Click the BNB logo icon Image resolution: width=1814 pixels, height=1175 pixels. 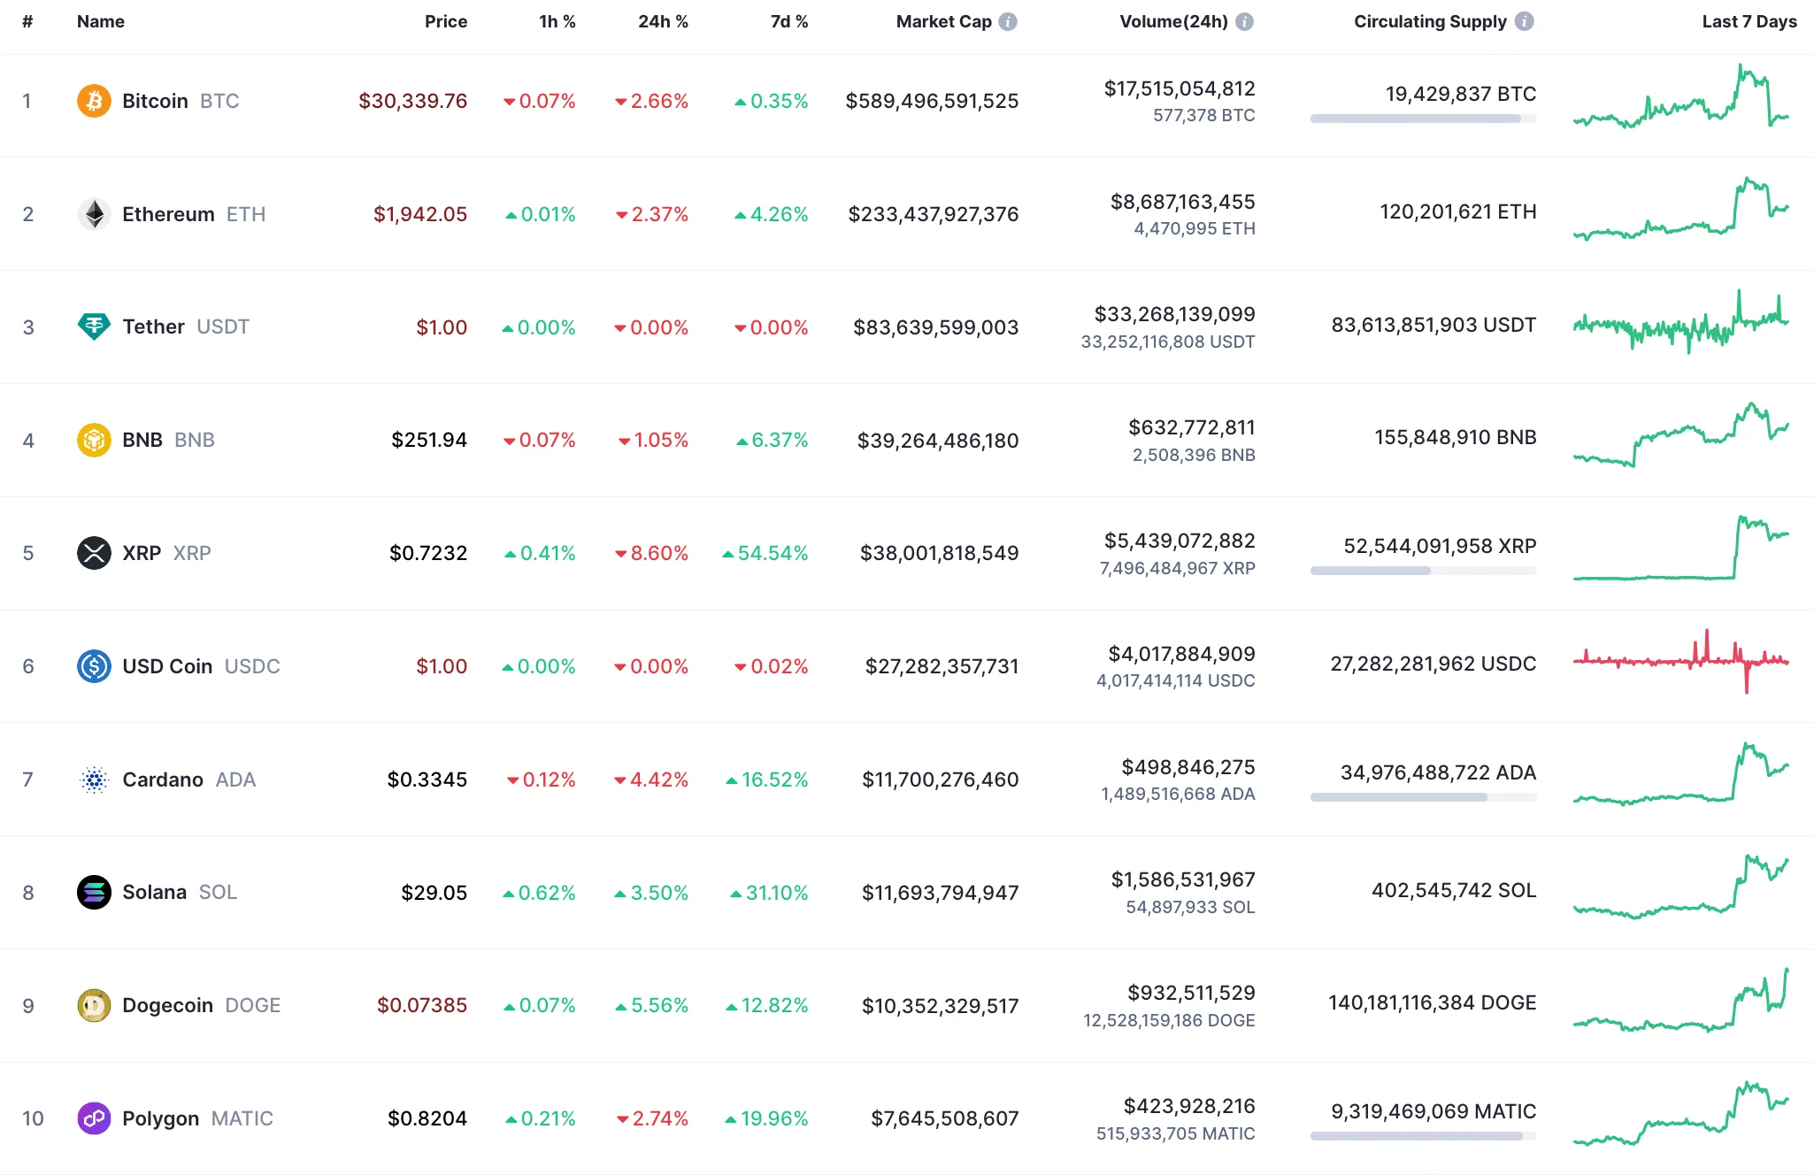point(95,439)
